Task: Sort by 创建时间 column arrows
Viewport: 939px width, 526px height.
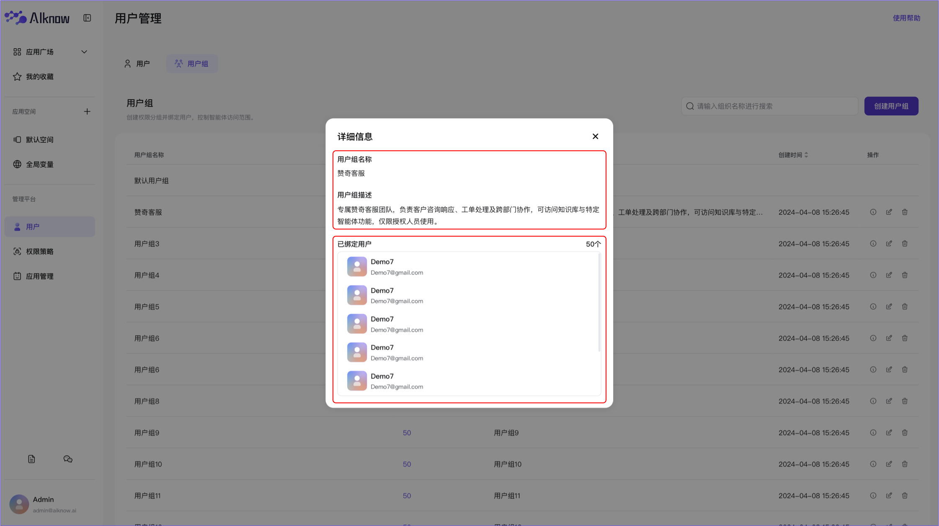Action: pyautogui.click(x=806, y=155)
